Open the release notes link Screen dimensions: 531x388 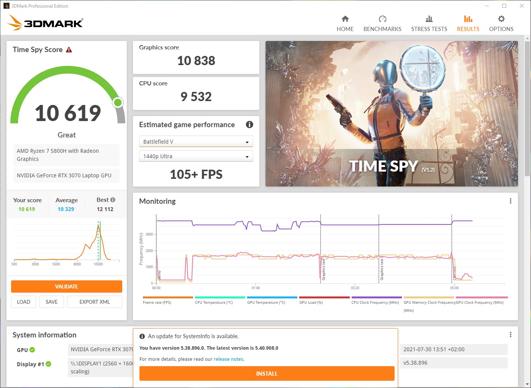coord(229,359)
